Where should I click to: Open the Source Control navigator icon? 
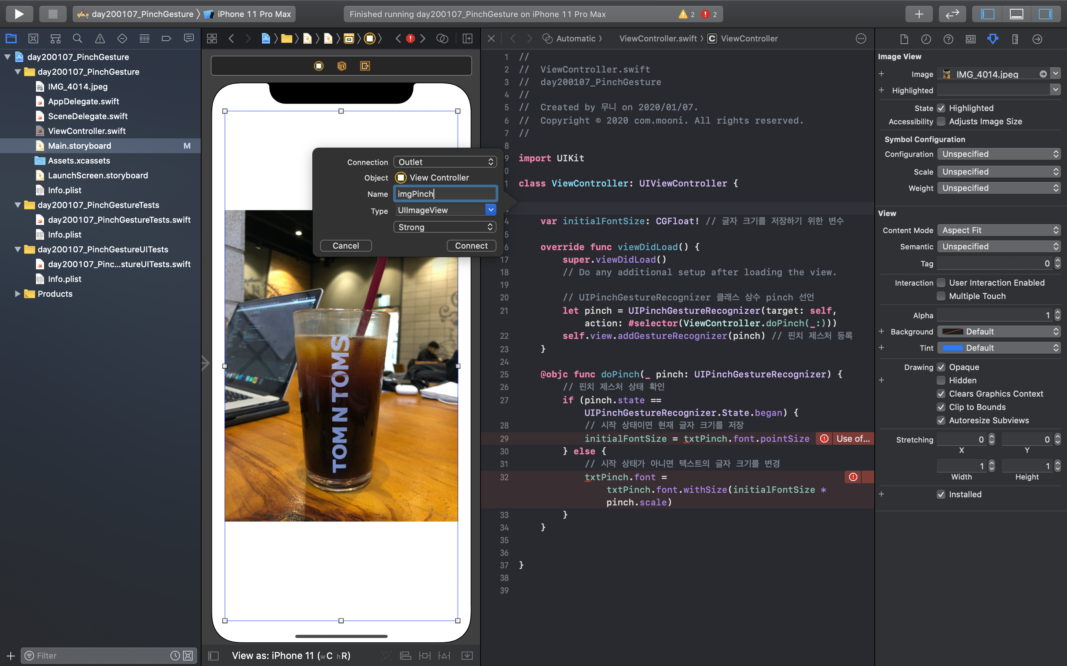[33, 39]
